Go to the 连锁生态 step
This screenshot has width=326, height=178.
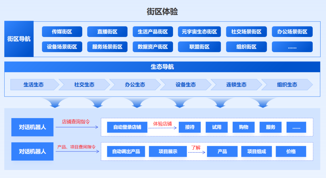[236, 85]
